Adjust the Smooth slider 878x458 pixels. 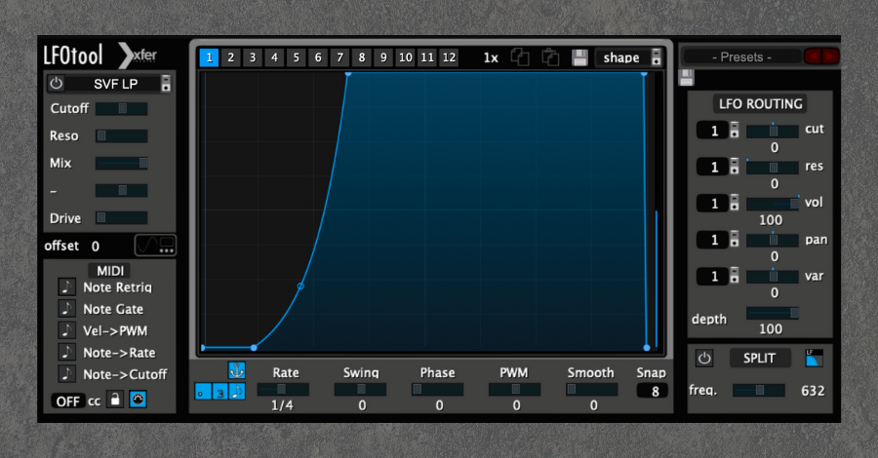coord(591,389)
